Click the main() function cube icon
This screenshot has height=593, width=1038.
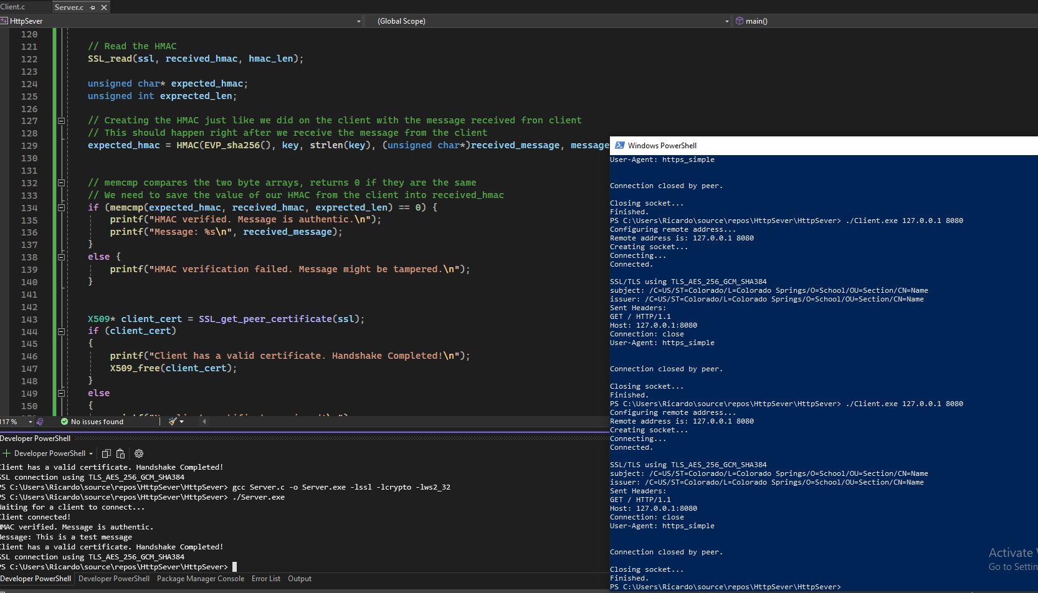pyautogui.click(x=740, y=21)
